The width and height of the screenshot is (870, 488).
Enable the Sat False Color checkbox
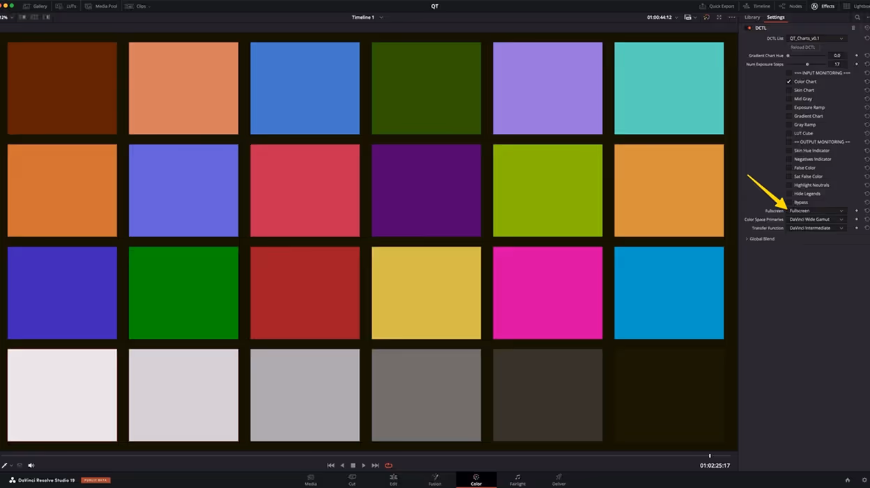coord(789,176)
